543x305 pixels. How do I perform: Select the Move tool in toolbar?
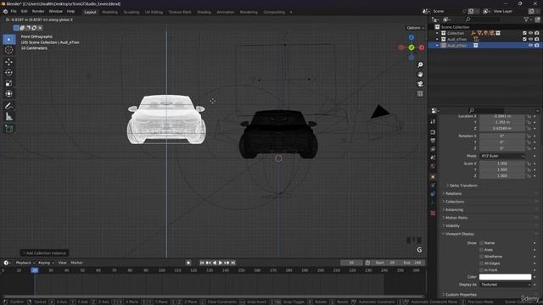pos(9,62)
